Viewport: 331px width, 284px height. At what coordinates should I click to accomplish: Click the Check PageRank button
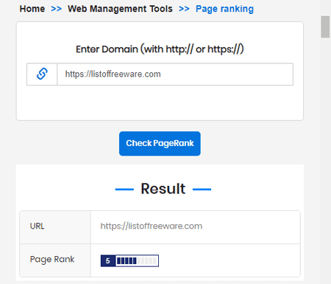click(160, 143)
